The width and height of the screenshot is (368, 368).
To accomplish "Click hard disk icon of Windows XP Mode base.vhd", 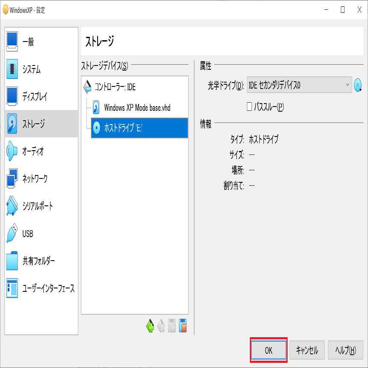I will click(x=96, y=107).
